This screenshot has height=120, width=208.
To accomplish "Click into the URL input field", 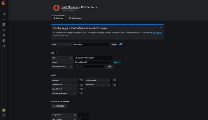I will pyautogui.click(x=93, y=58).
